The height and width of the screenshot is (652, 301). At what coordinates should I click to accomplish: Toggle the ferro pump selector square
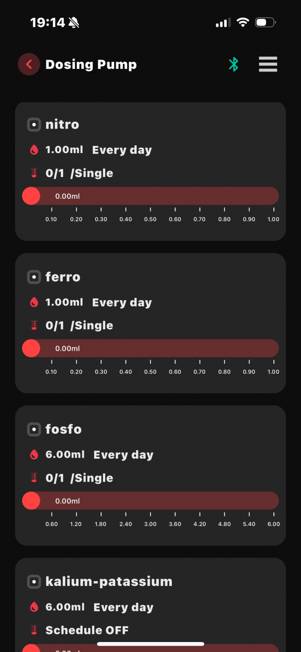34,277
